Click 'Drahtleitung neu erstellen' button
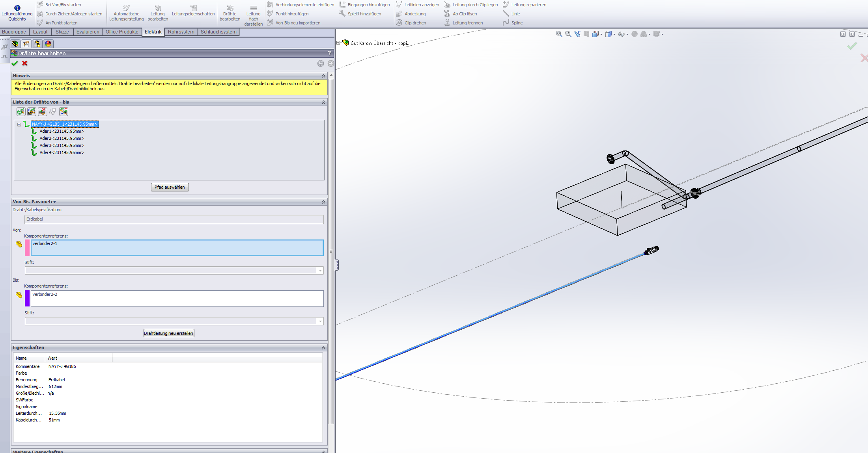The width and height of the screenshot is (868, 453). coord(168,333)
